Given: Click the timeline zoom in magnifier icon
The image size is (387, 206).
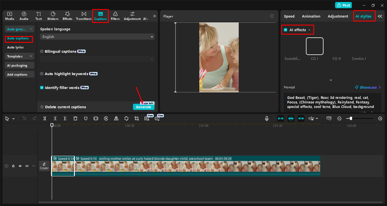Looking at the screenshot, I should click(x=380, y=118).
